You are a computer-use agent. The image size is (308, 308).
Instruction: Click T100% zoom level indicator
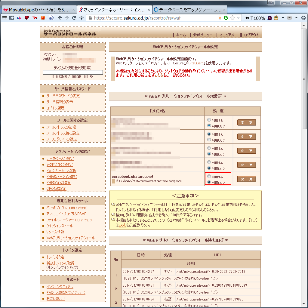click(258, 18)
